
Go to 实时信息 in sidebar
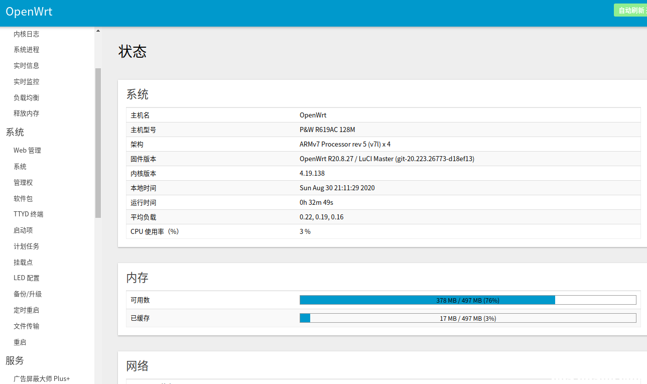(x=26, y=66)
